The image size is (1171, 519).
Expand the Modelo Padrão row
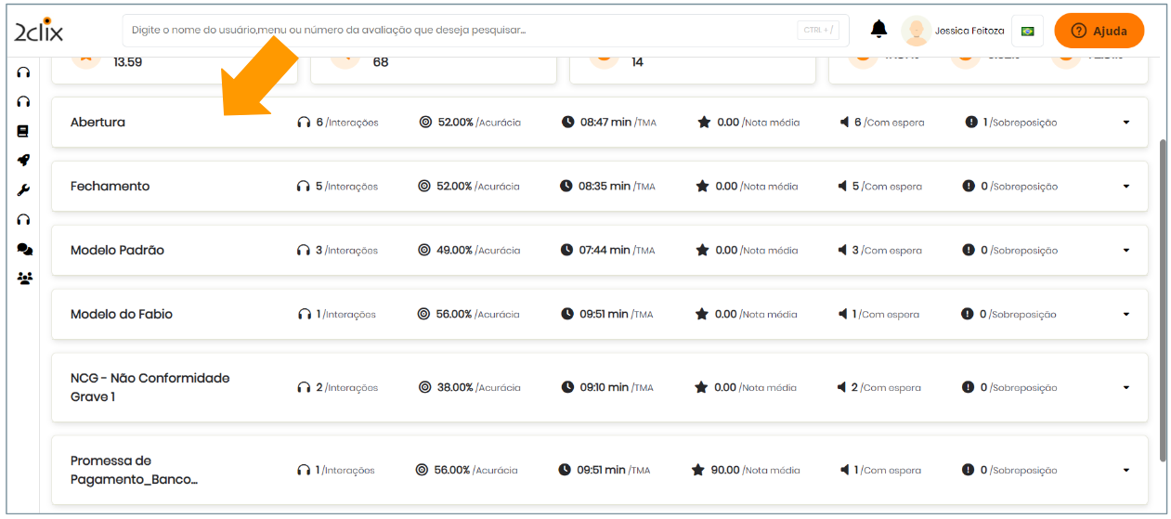(x=1125, y=251)
